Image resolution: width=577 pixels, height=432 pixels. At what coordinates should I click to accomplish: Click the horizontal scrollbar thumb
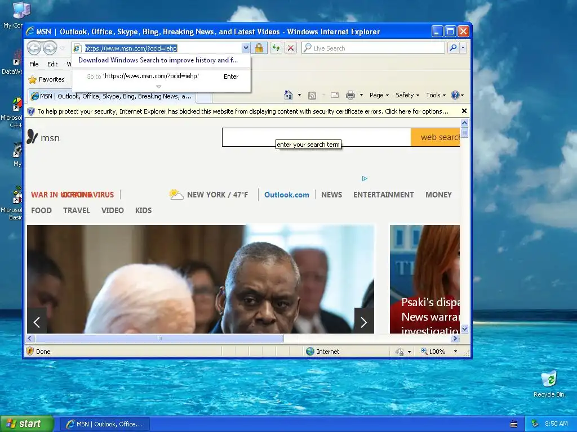coord(159,338)
